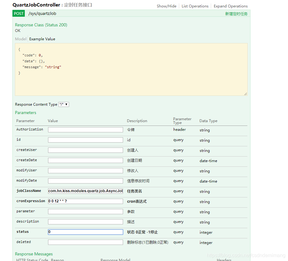Click the 新增定时任务 operation summary
The height and width of the screenshot is (261, 288).
(x=236, y=14)
